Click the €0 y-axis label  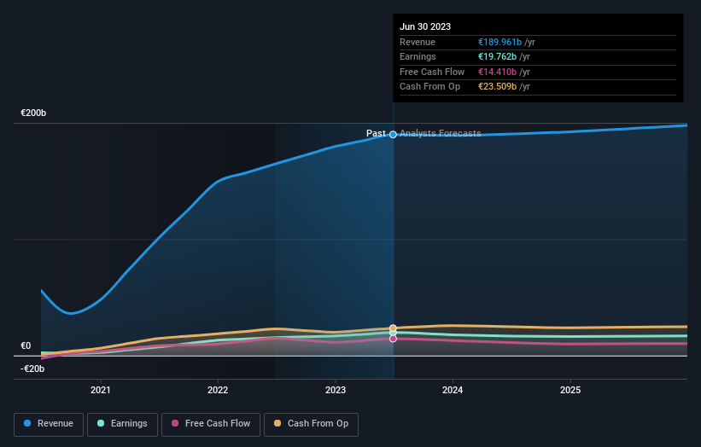[26, 346]
